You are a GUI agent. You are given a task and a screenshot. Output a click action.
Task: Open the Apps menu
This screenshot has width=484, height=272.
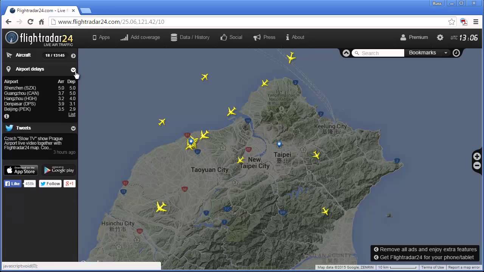click(x=101, y=37)
